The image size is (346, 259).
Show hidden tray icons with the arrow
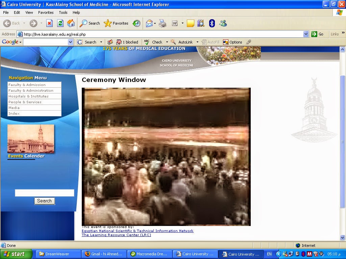(279, 254)
